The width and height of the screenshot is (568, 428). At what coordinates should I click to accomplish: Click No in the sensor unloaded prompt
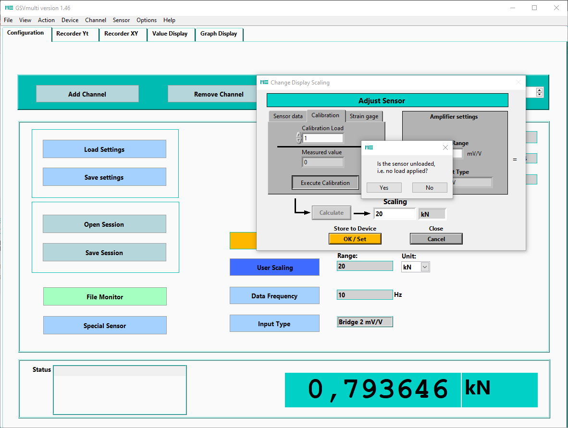click(429, 188)
